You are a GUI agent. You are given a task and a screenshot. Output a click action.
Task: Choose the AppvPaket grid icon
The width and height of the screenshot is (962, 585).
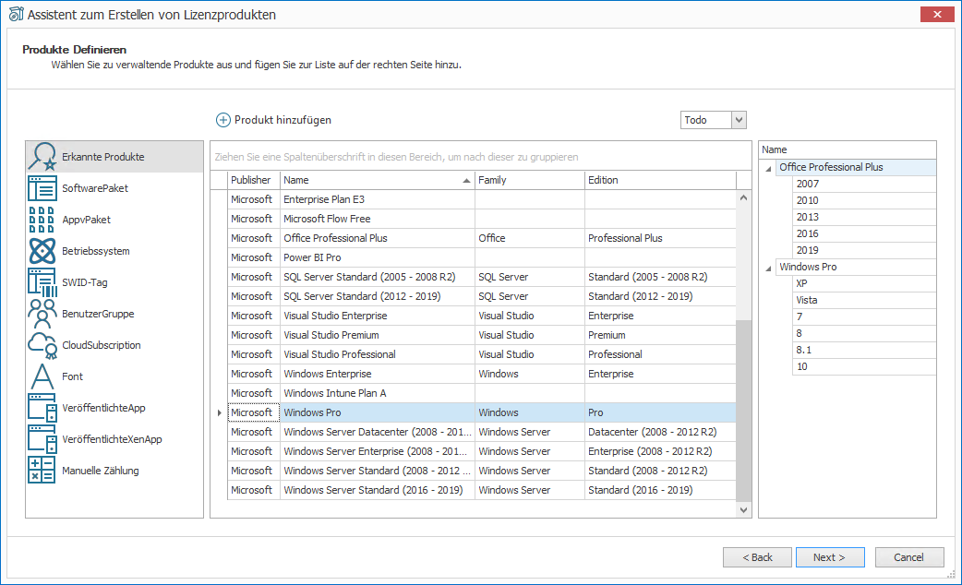(x=42, y=220)
